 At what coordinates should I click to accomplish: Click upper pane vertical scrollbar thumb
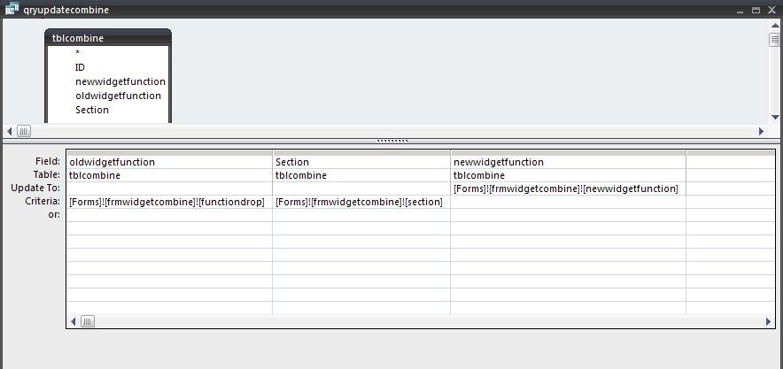[x=774, y=40]
